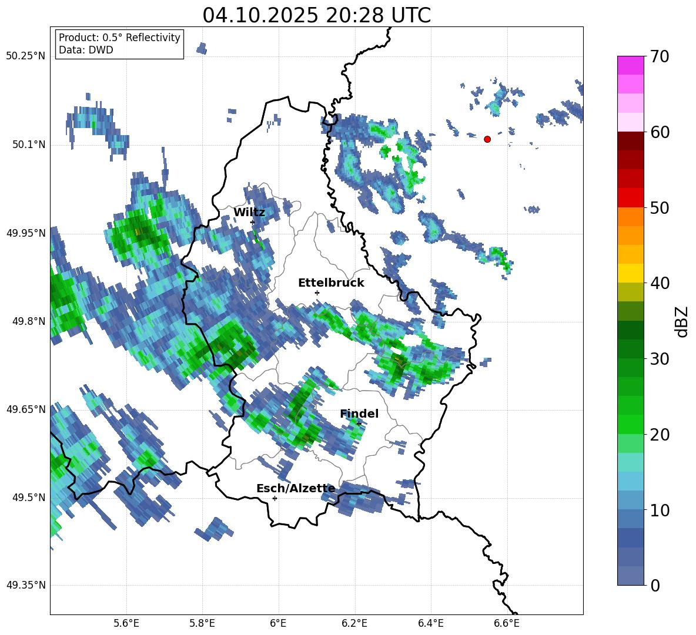The image size is (696, 635).
Task: Click the Ettelbruck town label
Action: [331, 283]
